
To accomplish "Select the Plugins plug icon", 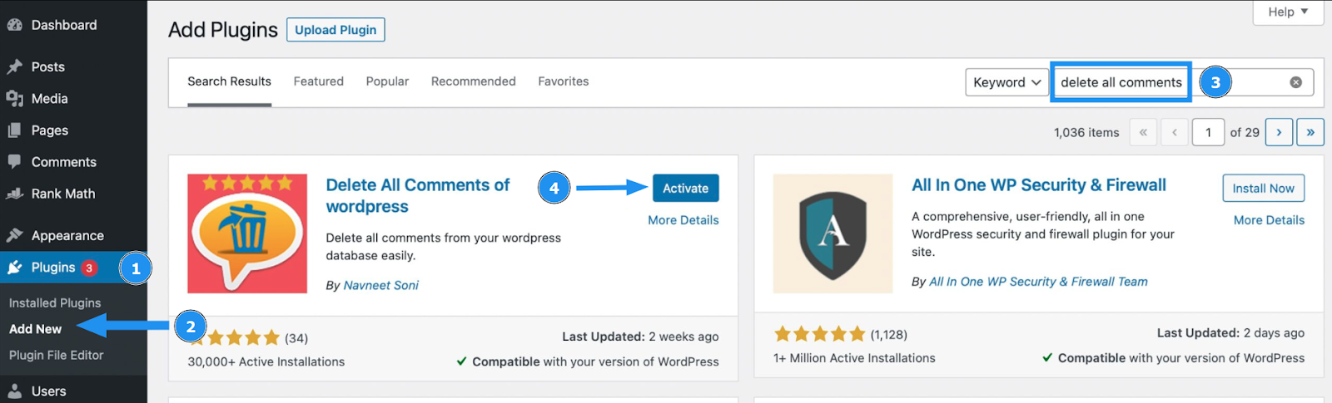I will click(x=14, y=268).
